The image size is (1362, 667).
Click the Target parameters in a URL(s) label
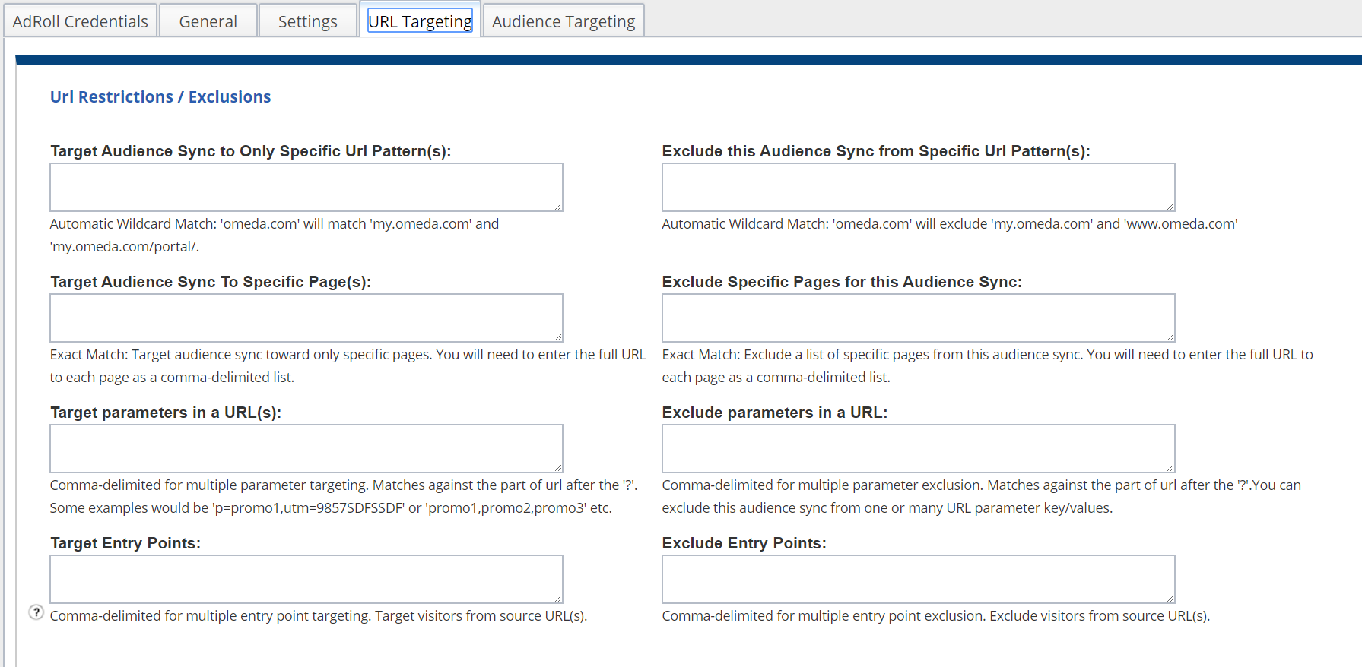point(166,413)
